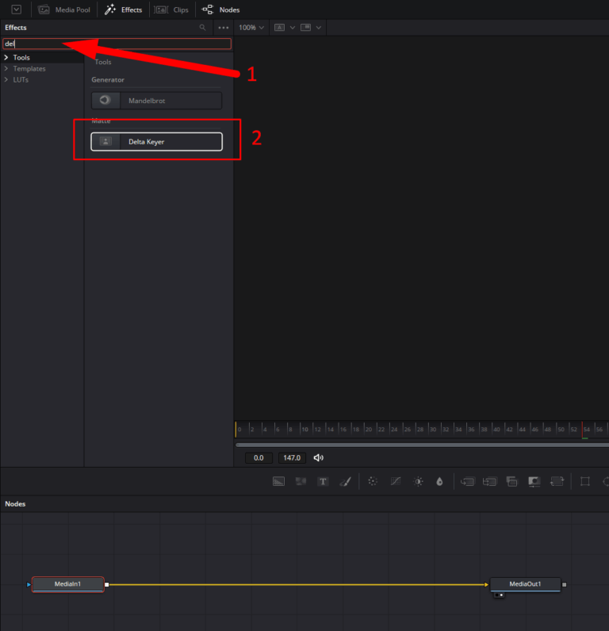Viewport: 609px width, 631px height.
Task: Add a Blur node using droplet icon
Action: point(439,481)
